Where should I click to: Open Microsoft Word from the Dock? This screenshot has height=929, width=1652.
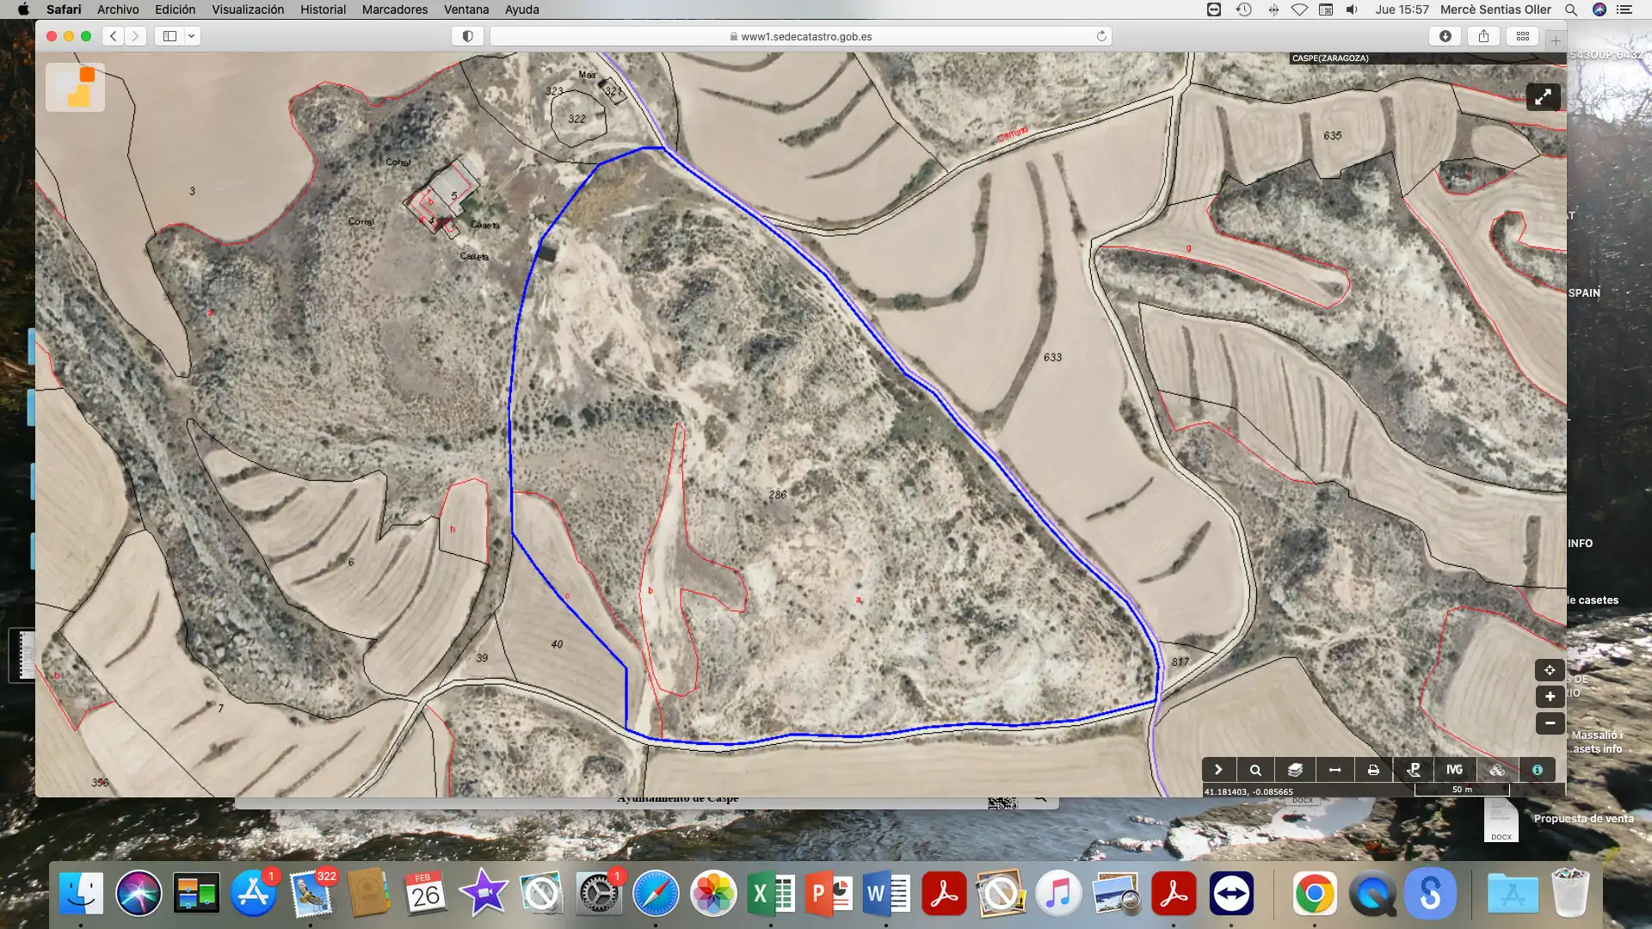[x=886, y=894]
